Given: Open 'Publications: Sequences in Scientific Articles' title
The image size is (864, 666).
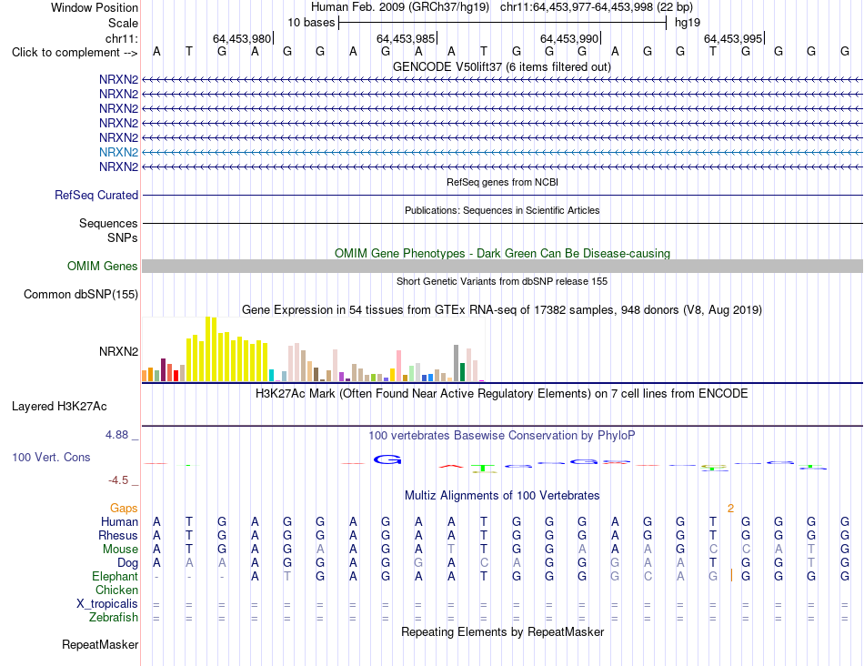Looking at the screenshot, I should pos(502,210).
